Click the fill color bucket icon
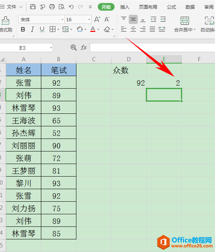This screenshot has height=252, width=215. pyautogui.click(x=80, y=29)
